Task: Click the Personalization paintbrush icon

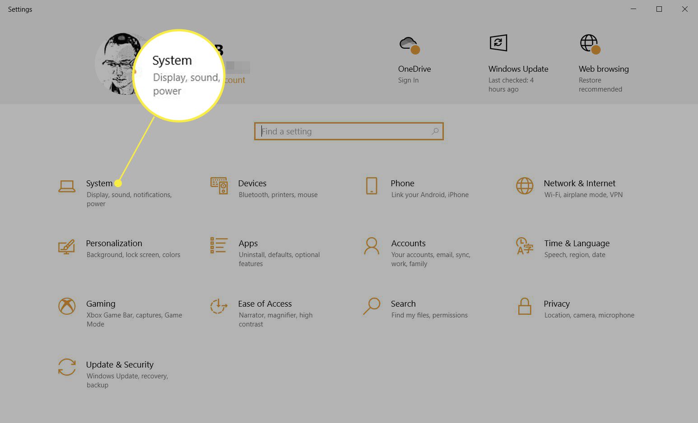Action: [x=67, y=246]
